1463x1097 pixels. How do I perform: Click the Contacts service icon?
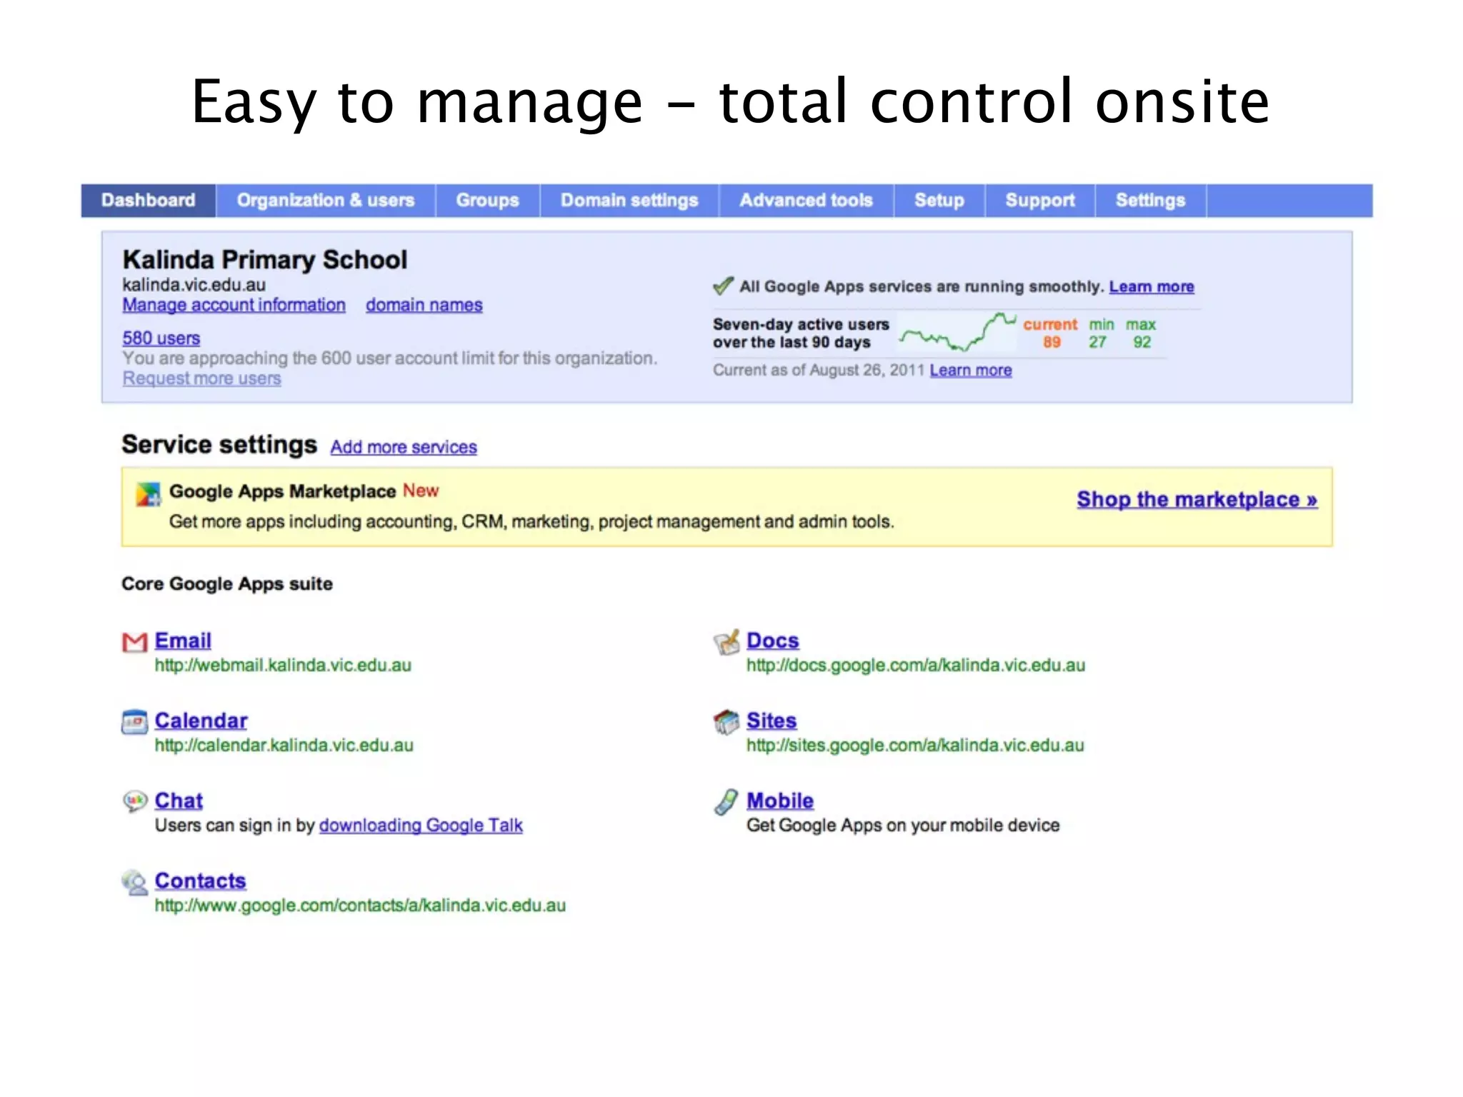134,882
